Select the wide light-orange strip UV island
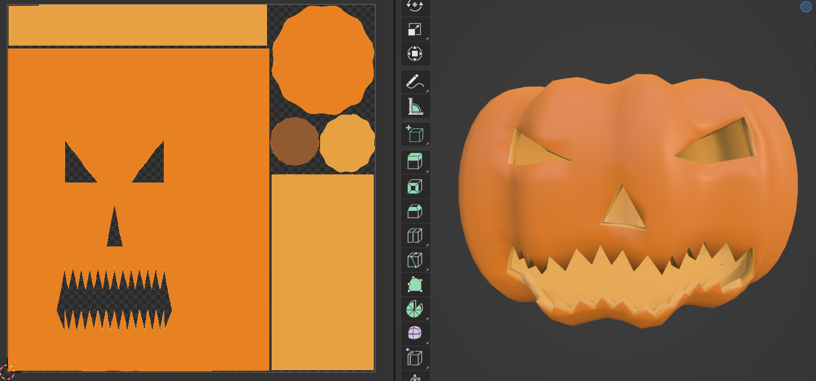Image resolution: width=816 pixels, height=381 pixels. tap(138, 25)
